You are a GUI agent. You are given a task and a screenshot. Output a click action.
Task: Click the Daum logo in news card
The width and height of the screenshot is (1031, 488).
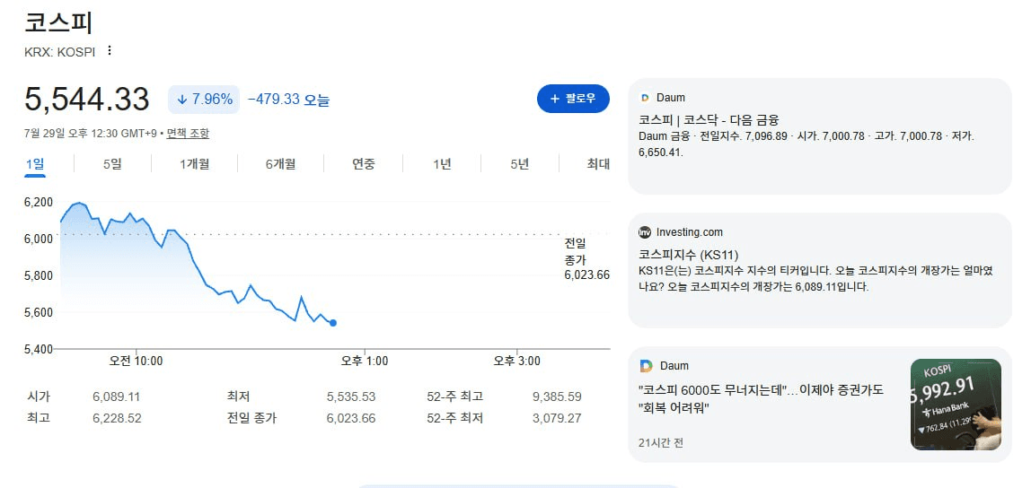point(645,366)
